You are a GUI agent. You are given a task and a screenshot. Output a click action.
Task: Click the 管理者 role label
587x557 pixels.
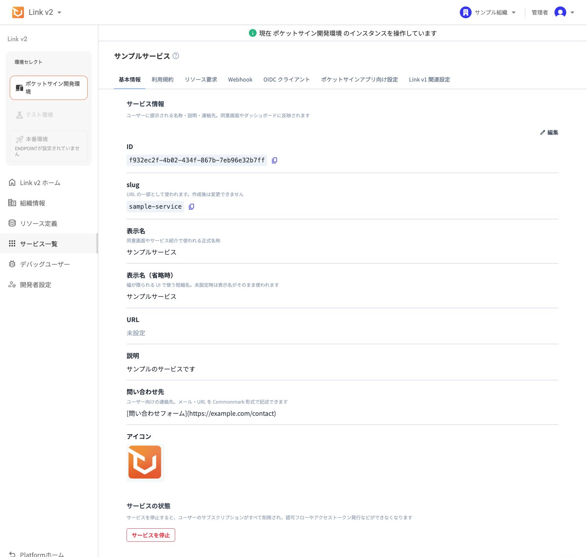click(540, 13)
